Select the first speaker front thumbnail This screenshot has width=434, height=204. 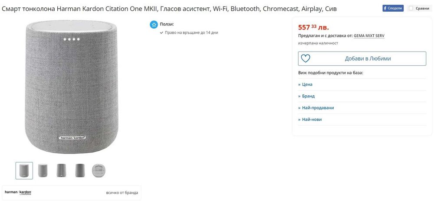tap(24, 171)
